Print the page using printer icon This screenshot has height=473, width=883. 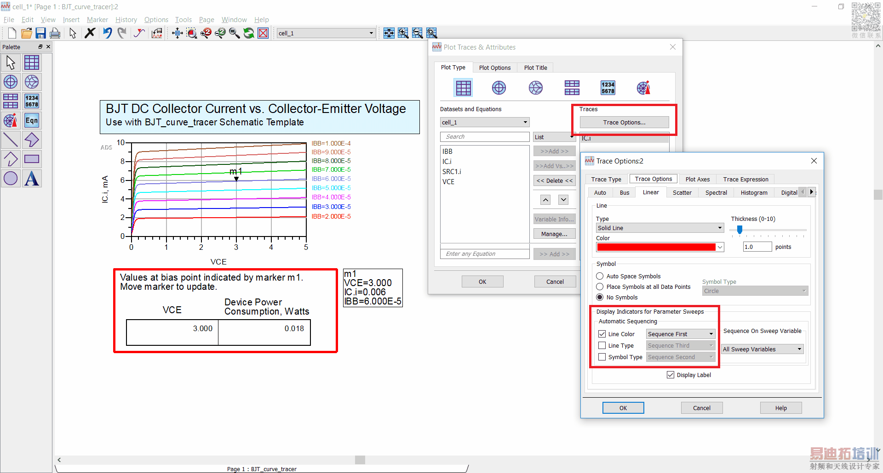pos(55,33)
